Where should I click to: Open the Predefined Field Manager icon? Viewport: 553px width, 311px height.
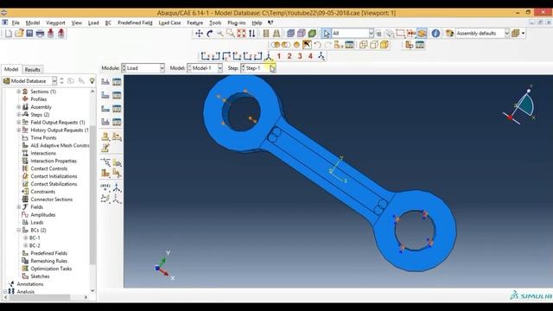coord(118,109)
